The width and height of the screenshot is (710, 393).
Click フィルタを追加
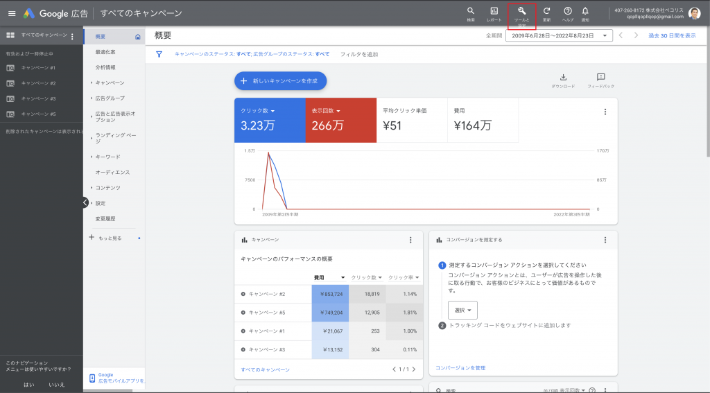(359, 54)
